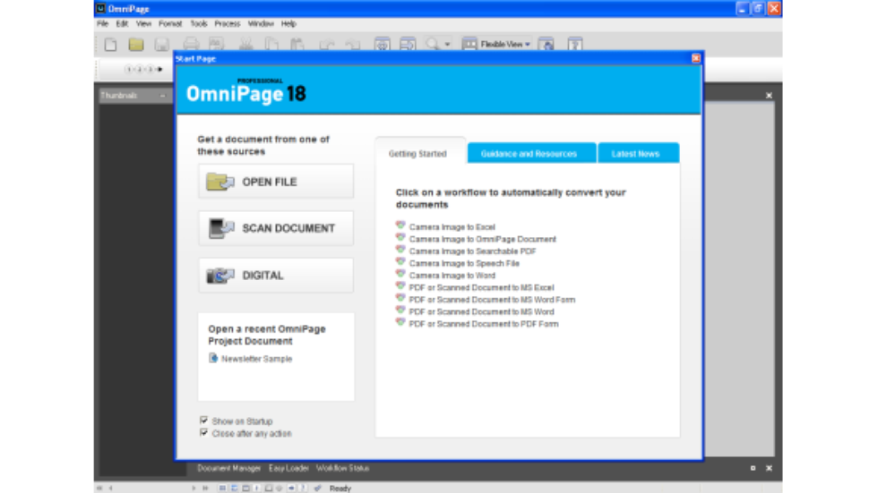
Task: Close the Start Page dialog
Action: [x=695, y=58]
